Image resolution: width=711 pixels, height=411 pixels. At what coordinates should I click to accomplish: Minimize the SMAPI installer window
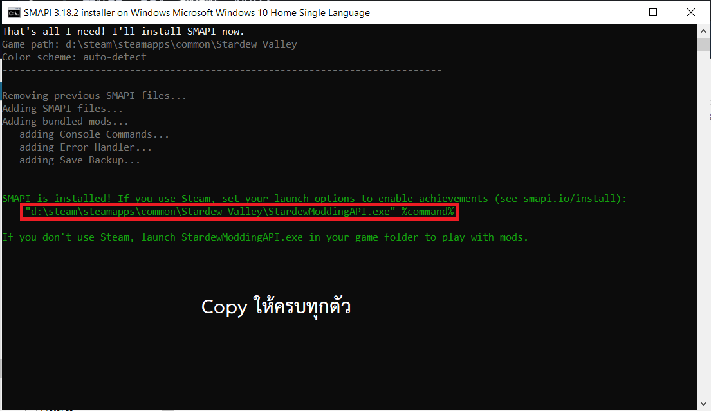(615, 12)
